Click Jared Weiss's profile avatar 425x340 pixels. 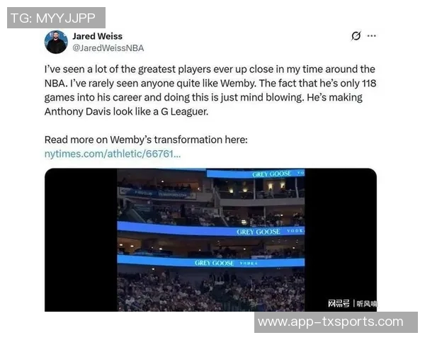click(x=56, y=42)
